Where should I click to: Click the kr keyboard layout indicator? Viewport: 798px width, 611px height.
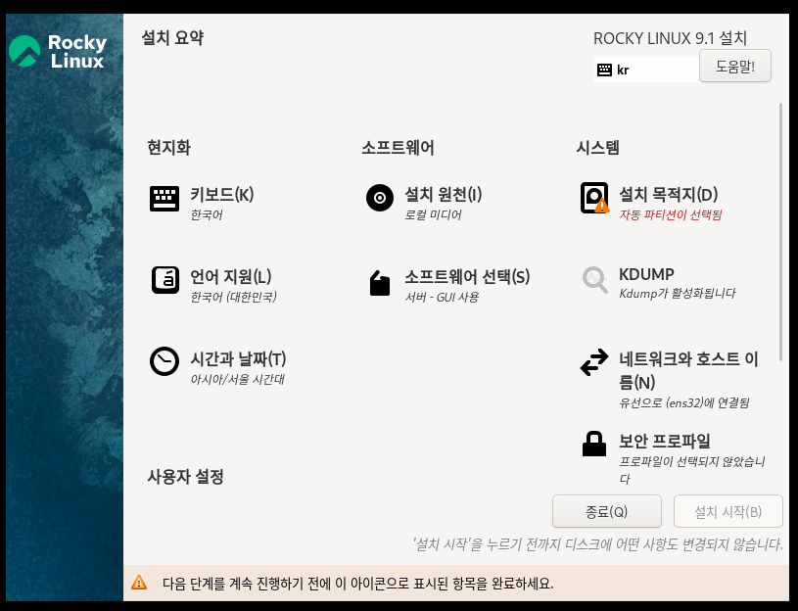646,70
